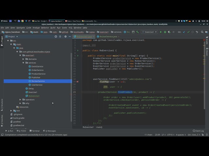Toggle read-only lock icon in status bar
Image resolution: width=209 pixels, height=156 pixels.
[x=203, y=135]
